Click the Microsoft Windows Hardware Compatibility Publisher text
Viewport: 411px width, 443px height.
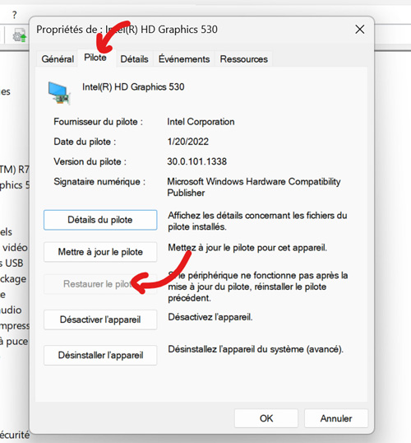pos(254,187)
